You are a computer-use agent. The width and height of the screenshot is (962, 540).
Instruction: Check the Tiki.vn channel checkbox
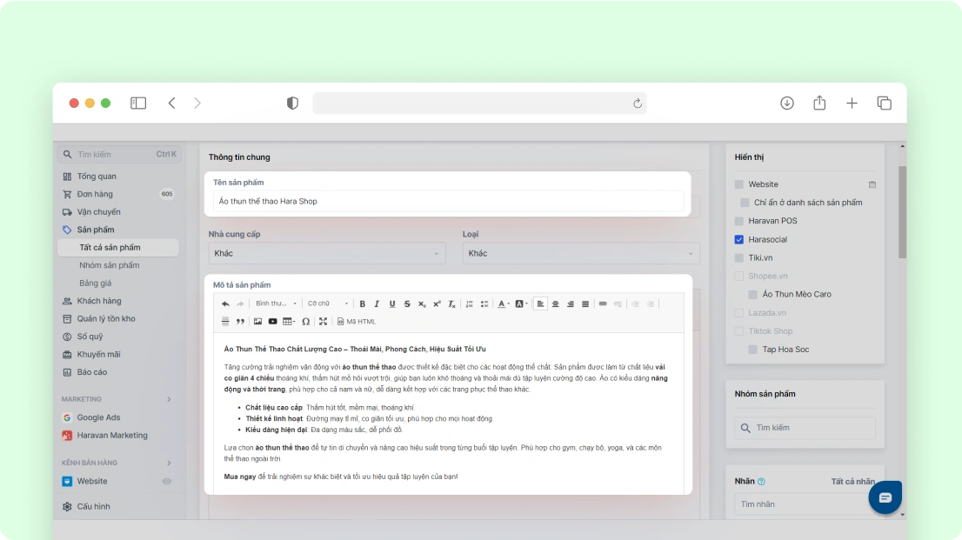[x=739, y=257]
